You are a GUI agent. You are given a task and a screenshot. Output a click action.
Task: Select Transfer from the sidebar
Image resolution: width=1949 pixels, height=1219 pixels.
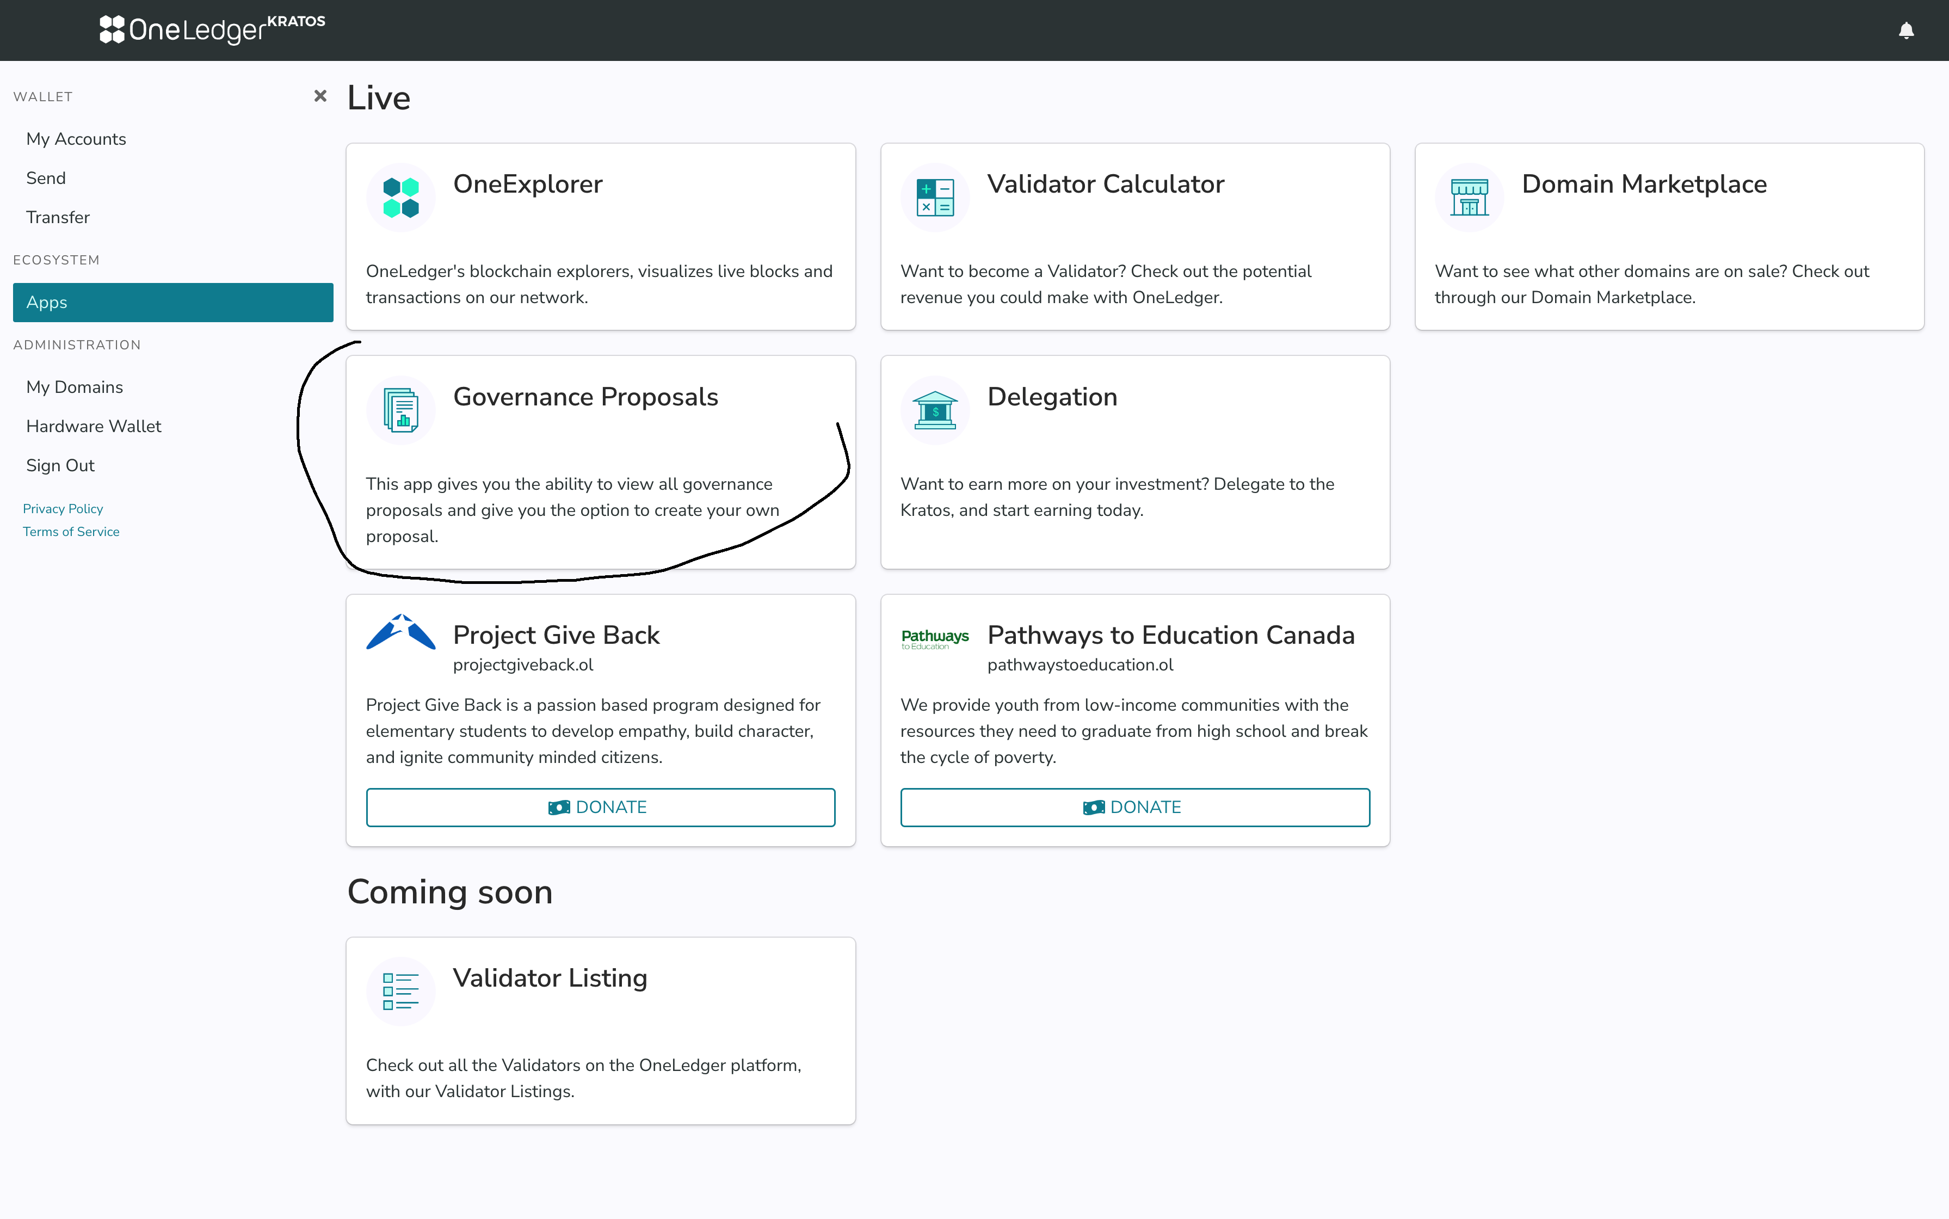tap(58, 217)
